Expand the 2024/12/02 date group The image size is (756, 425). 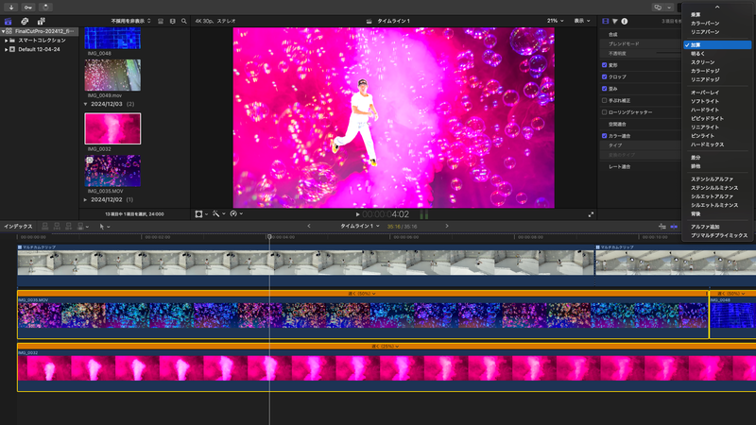[x=86, y=199]
